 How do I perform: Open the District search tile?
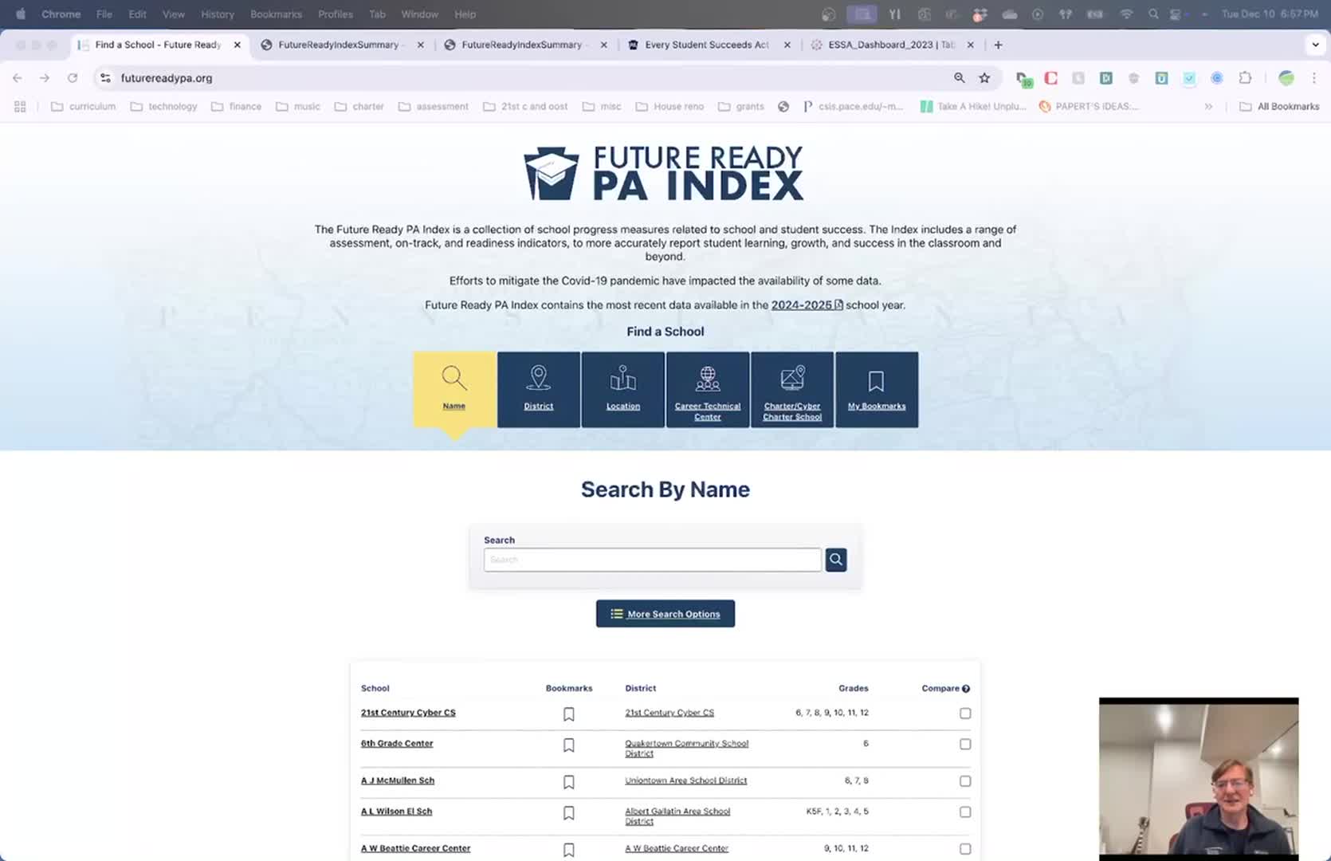(x=539, y=389)
